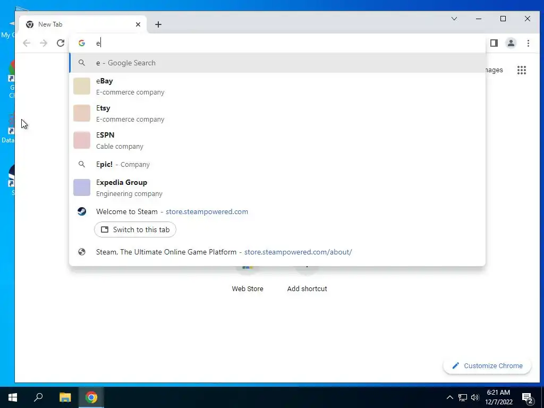The height and width of the screenshot is (408, 544).
Task: Click the ESPN thumbnail image
Action: (82, 140)
